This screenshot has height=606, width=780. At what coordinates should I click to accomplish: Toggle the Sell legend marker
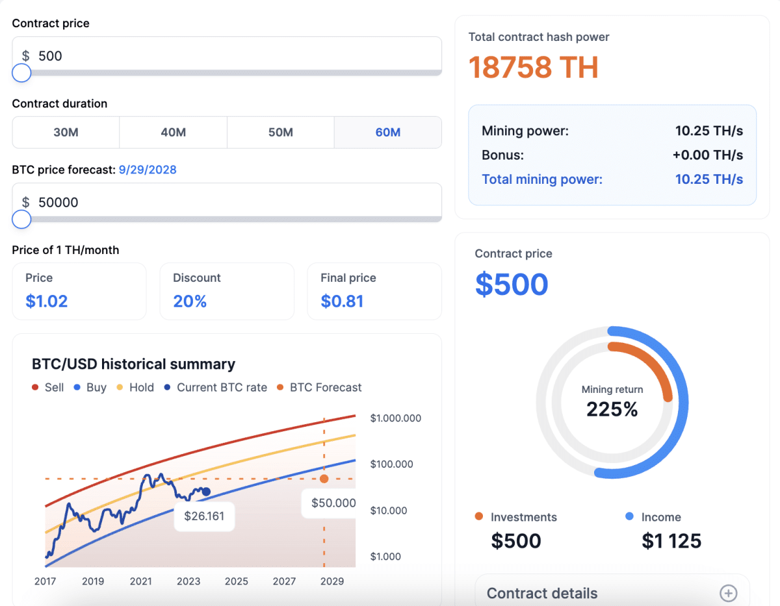(x=36, y=388)
